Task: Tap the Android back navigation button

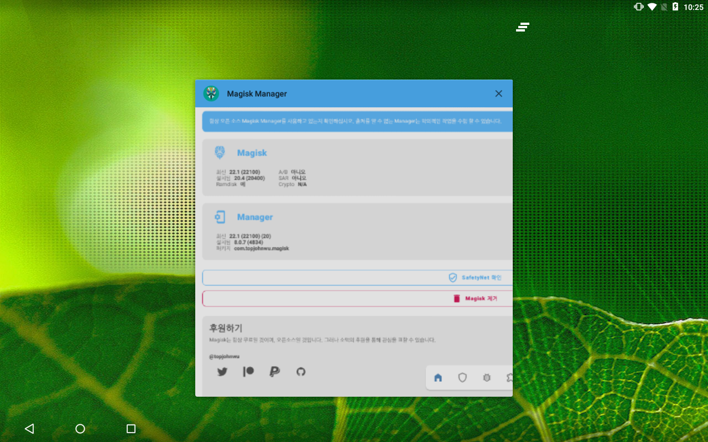Action: 29,429
